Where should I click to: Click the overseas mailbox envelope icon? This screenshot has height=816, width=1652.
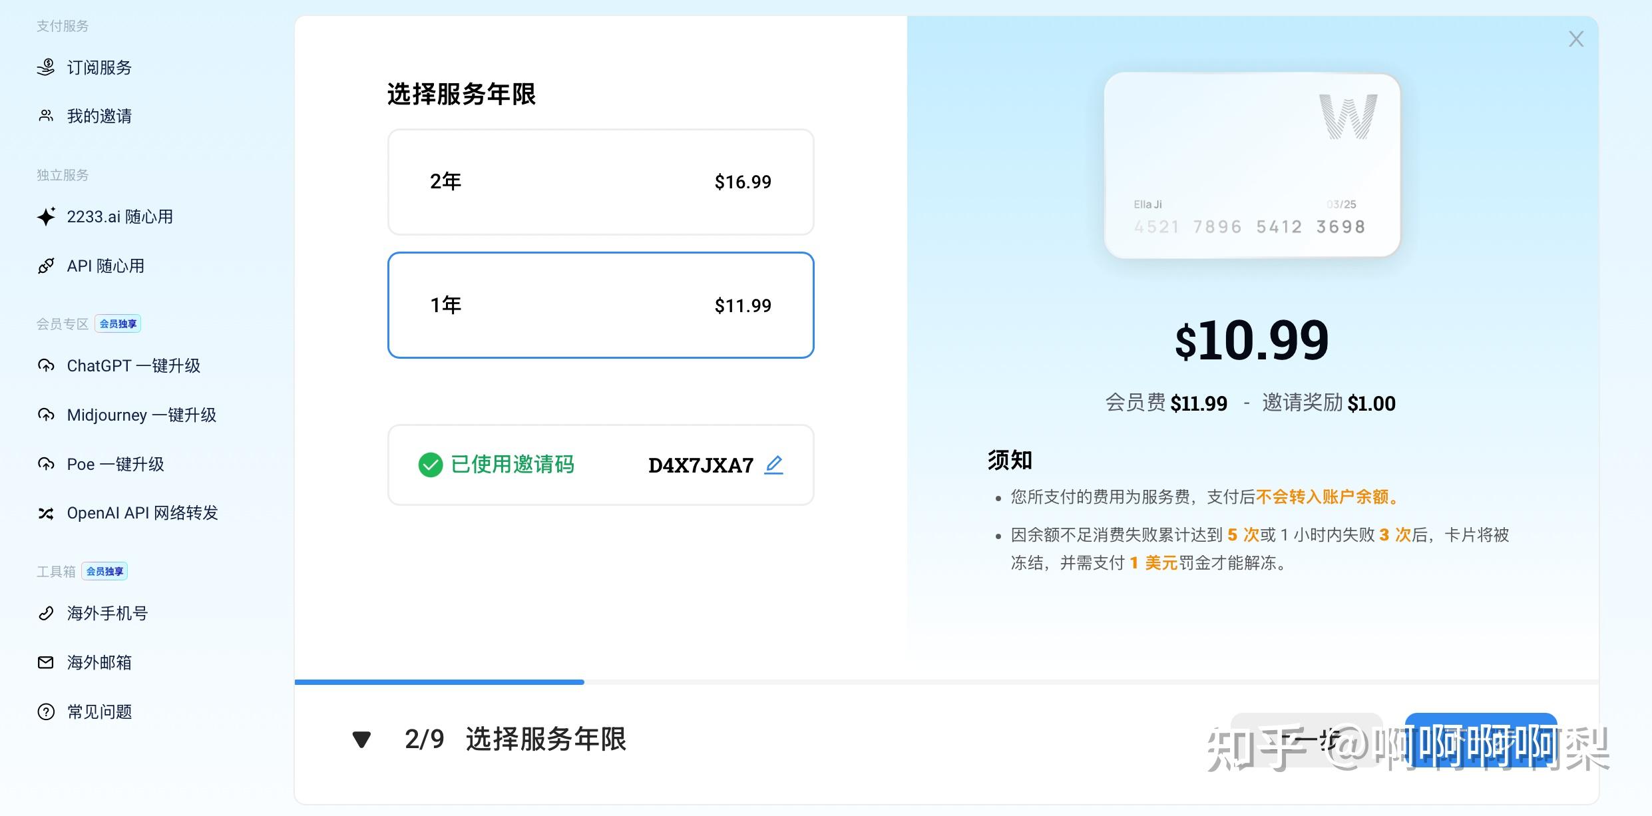pyautogui.click(x=45, y=662)
